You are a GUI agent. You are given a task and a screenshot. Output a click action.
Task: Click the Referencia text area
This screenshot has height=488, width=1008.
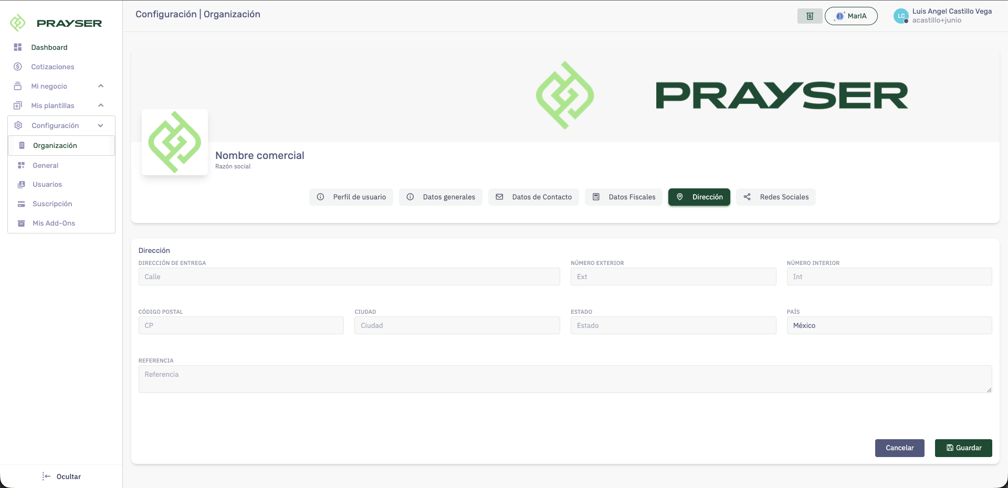click(x=565, y=379)
